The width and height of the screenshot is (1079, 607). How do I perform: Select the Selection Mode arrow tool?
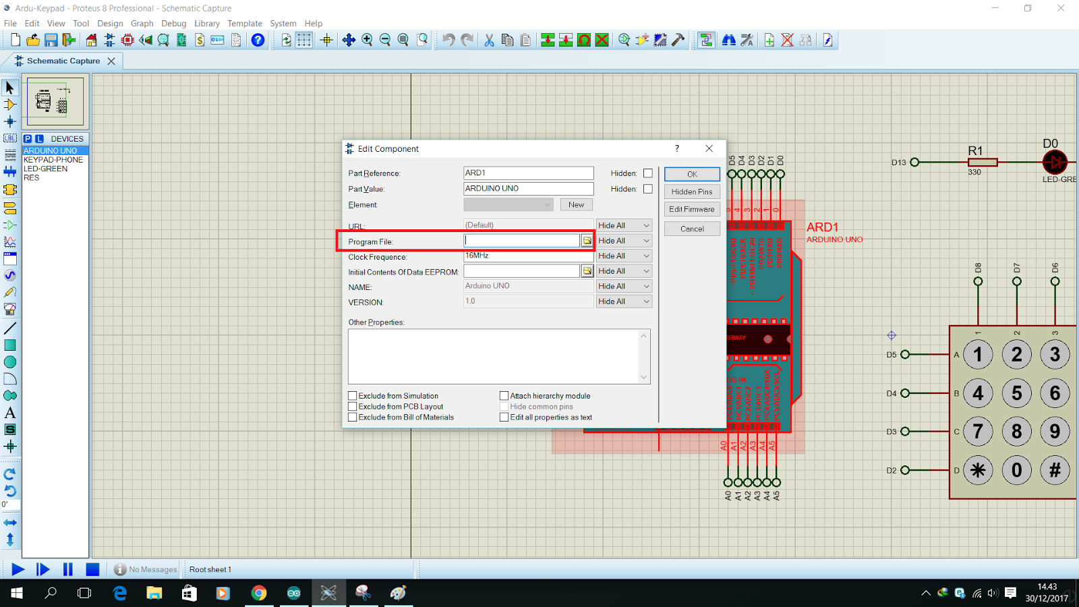[x=9, y=88]
